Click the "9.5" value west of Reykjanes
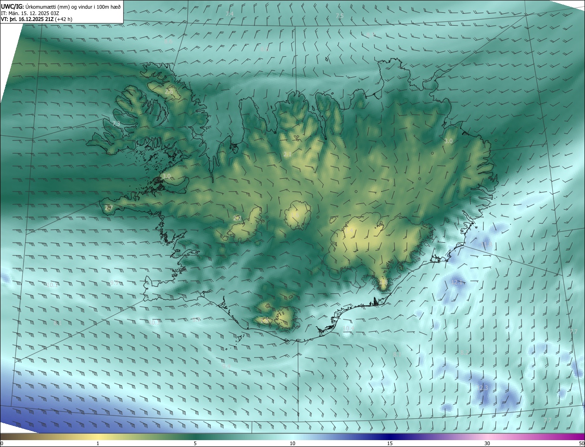585x447 pixels. (114, 283)
